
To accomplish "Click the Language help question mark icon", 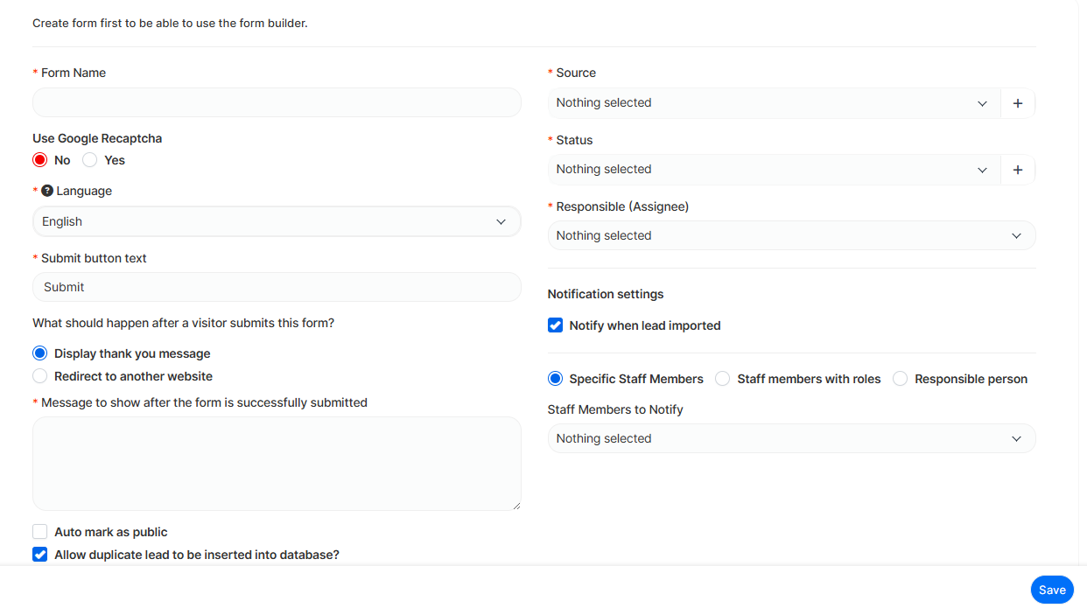I will click(47, 191).
